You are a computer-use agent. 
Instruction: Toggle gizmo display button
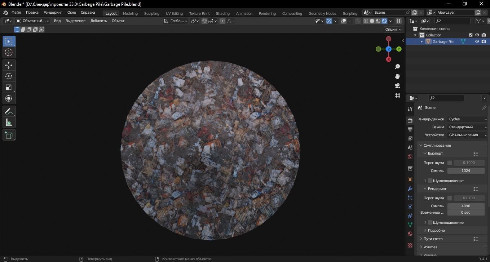pos(329,21)
